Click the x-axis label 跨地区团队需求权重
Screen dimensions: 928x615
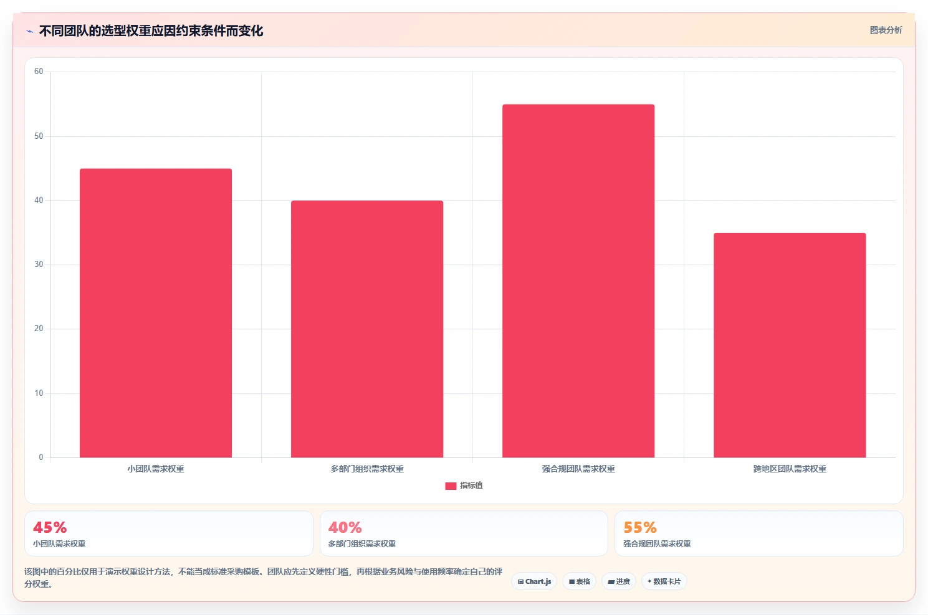[790, 469]
